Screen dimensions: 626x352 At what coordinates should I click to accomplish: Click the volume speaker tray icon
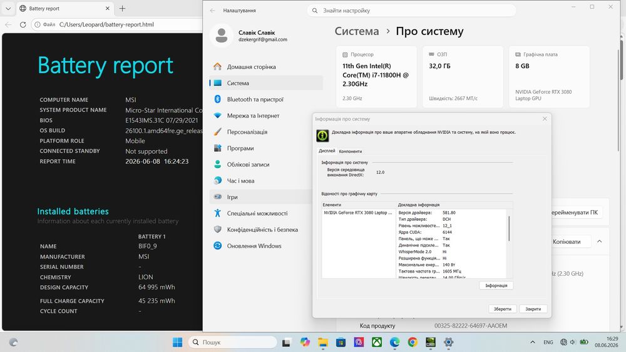tap(573, 342)
